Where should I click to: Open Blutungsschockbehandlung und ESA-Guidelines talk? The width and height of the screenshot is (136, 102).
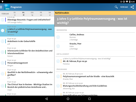[x=95, y=86]
